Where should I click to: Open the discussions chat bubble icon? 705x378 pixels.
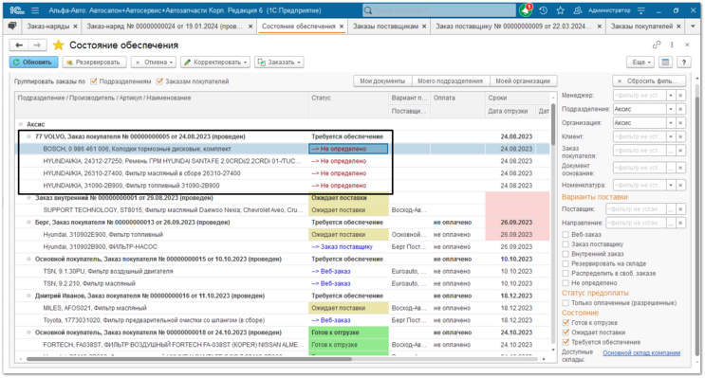tap(12, 26)
